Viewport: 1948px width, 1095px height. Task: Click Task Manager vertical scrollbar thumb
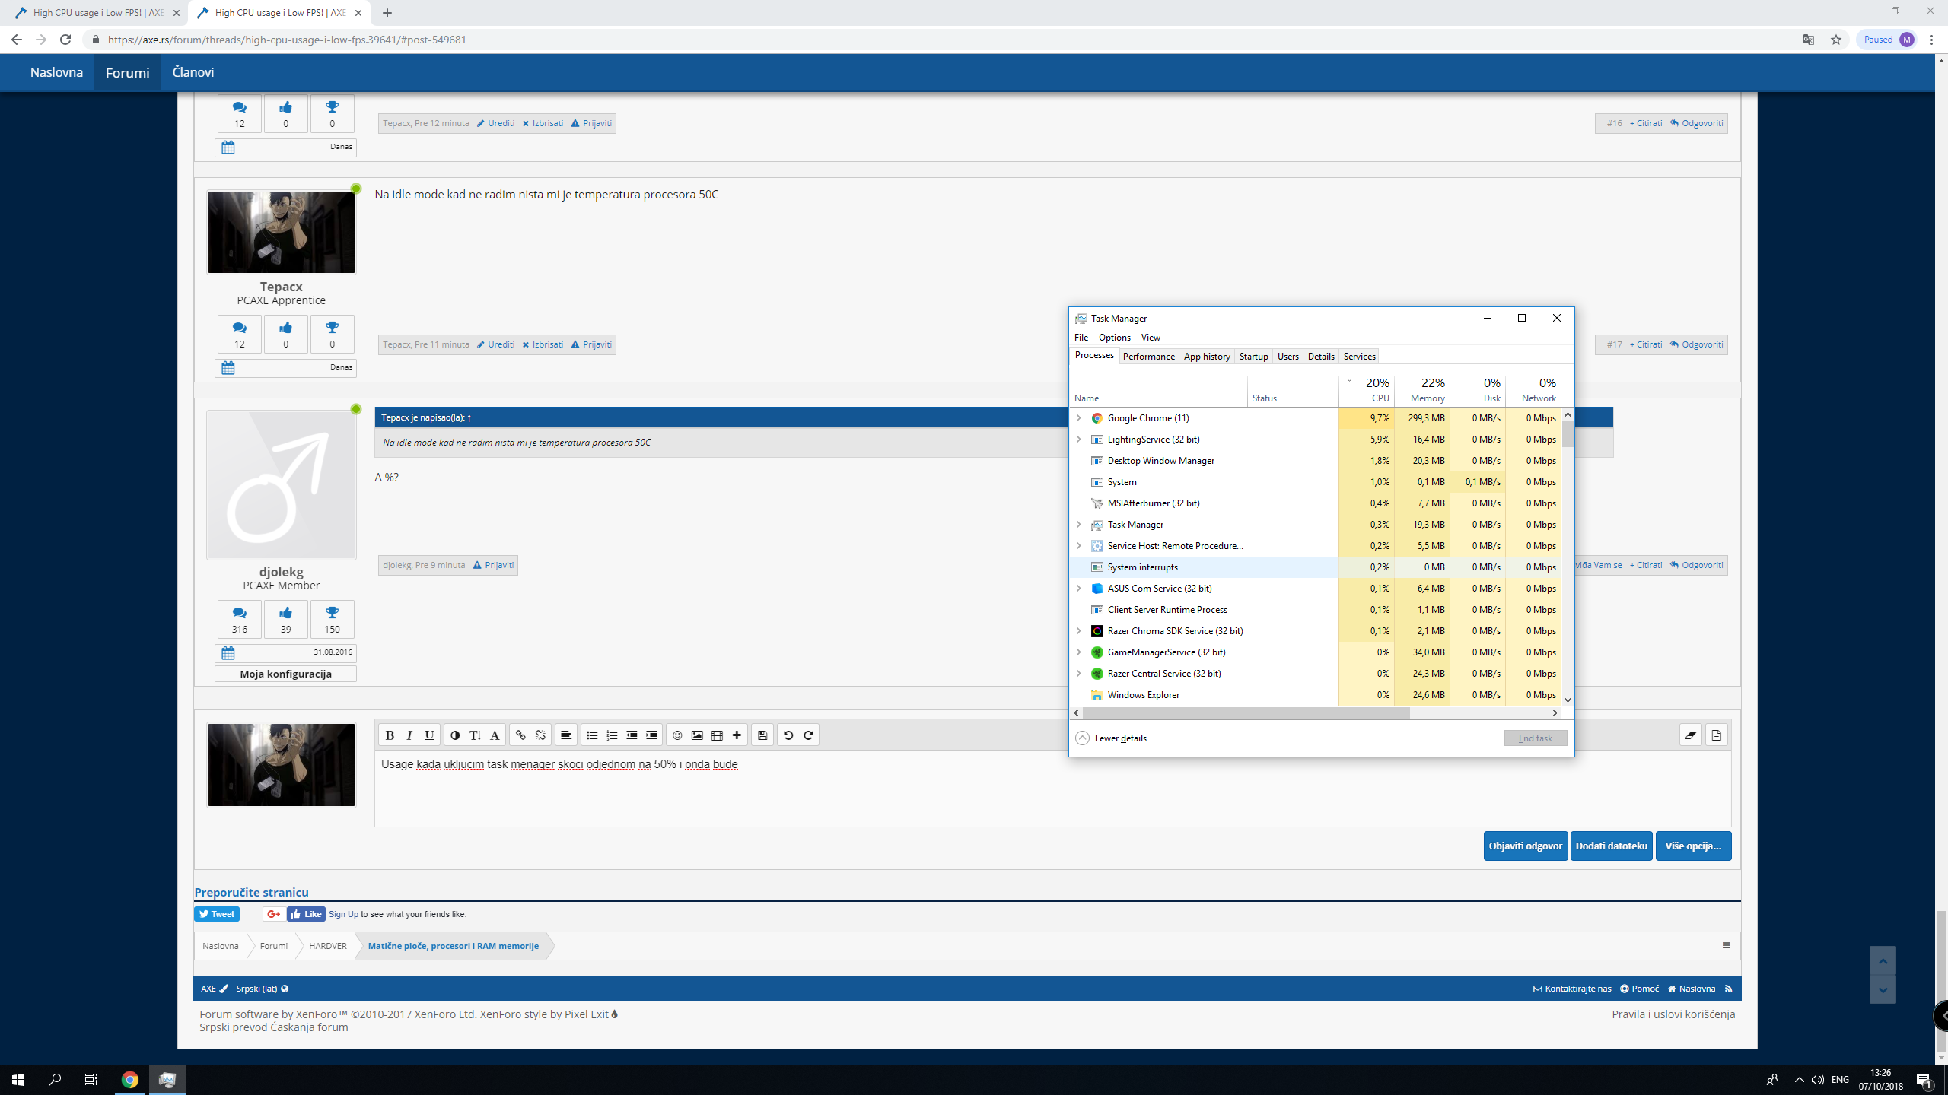pos(1568,435)
